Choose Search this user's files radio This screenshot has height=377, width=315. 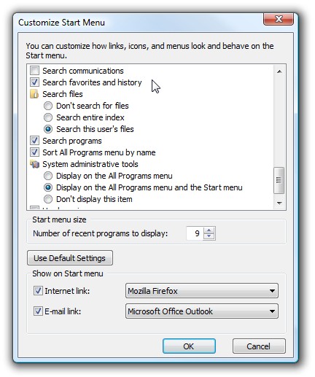coord(48,129)
